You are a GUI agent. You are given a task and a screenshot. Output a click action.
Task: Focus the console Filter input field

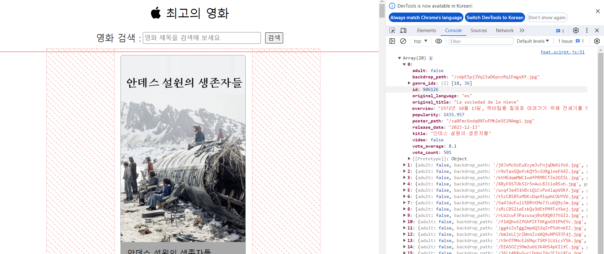[x=481, y=41]
